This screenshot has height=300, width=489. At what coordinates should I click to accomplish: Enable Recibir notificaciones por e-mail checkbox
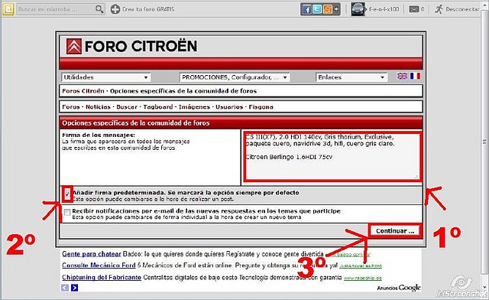[x=67, y=213]
